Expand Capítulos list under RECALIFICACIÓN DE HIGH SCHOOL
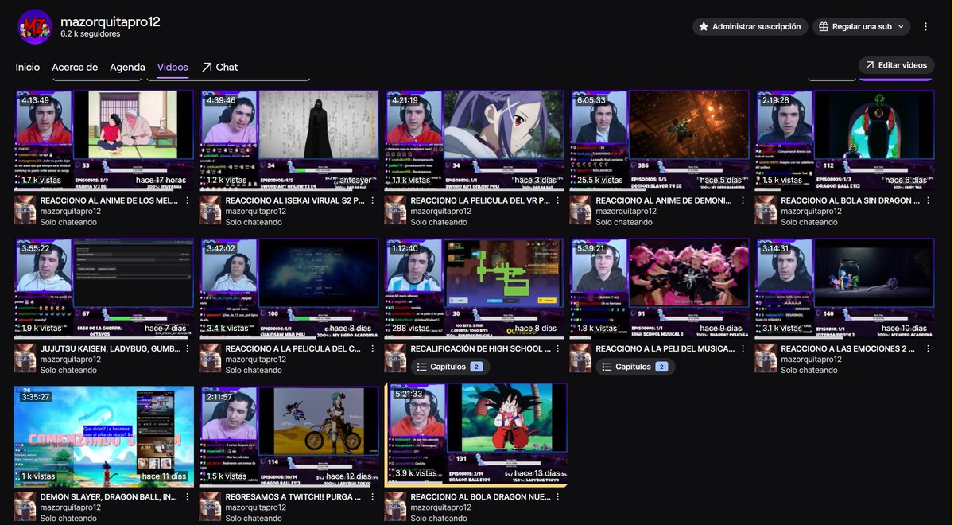The height and width of the screenshot is (525, 954). 450,367
